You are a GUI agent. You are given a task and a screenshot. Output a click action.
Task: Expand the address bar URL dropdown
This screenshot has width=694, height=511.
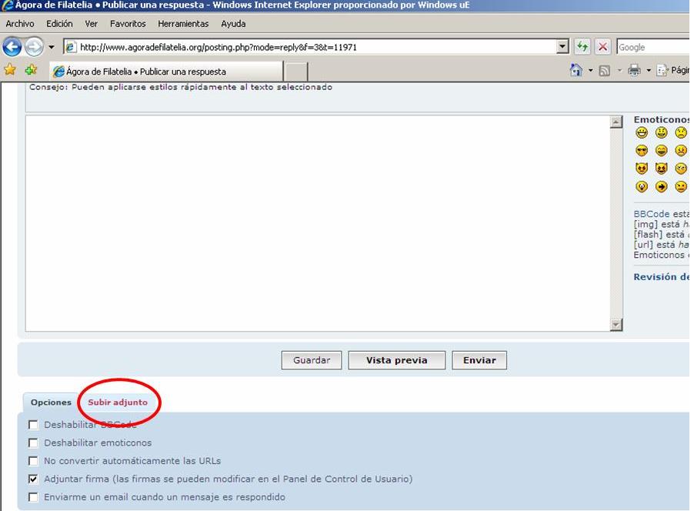562,47
